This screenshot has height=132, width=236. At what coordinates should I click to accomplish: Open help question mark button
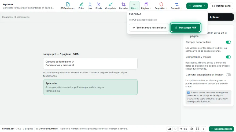pyautogui.click(x=203, y=129)
